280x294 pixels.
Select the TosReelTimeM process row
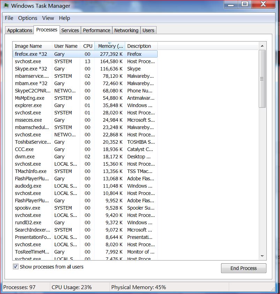pos(85,252)
